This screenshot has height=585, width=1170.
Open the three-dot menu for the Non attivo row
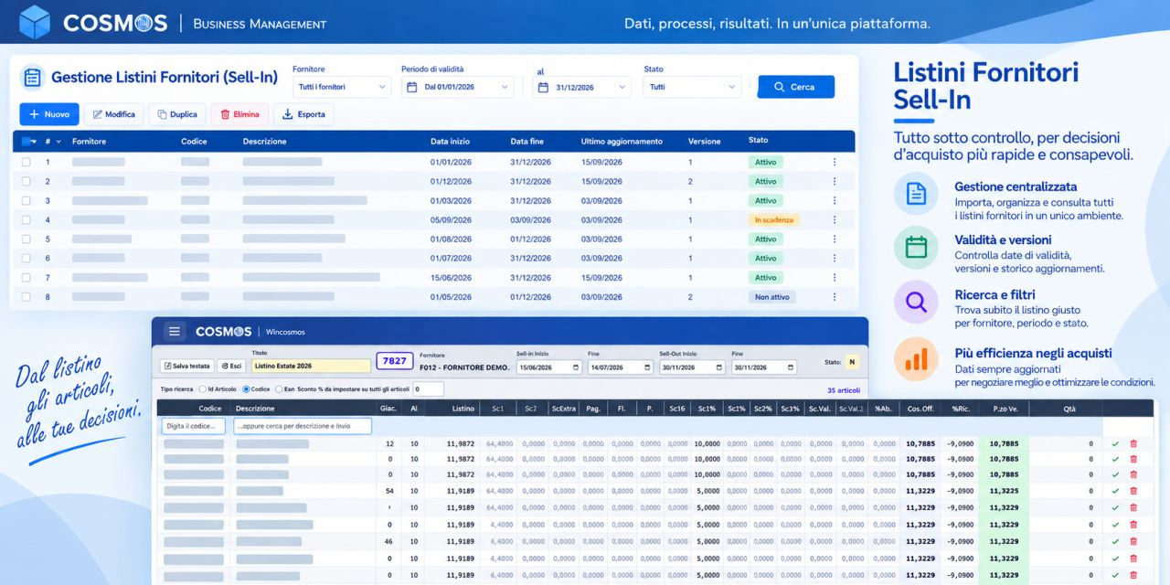point(834,296)
